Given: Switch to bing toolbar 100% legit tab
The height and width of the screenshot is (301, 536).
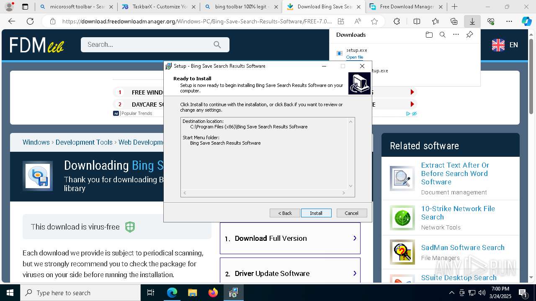Looking at the screenshot, I should (x=241, y=7).
